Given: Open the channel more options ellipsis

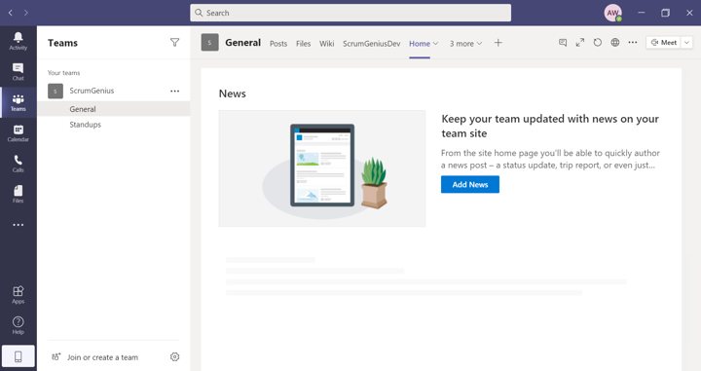Looking at the screenshot, I should tap(633, 43).
